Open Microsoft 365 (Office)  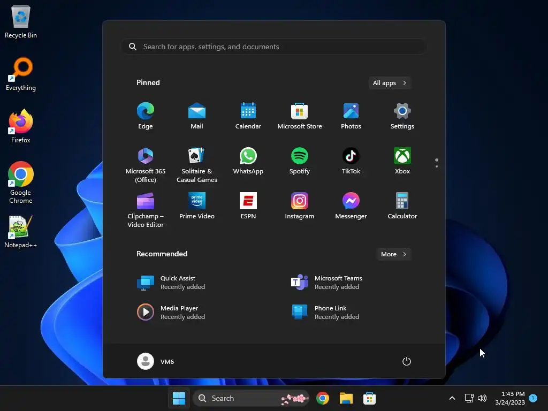[x=146, y=165]
